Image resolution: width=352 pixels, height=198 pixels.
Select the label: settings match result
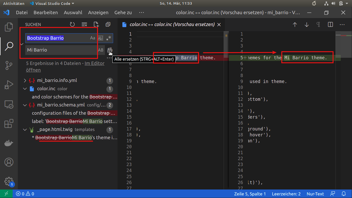[x=74, y=121]
